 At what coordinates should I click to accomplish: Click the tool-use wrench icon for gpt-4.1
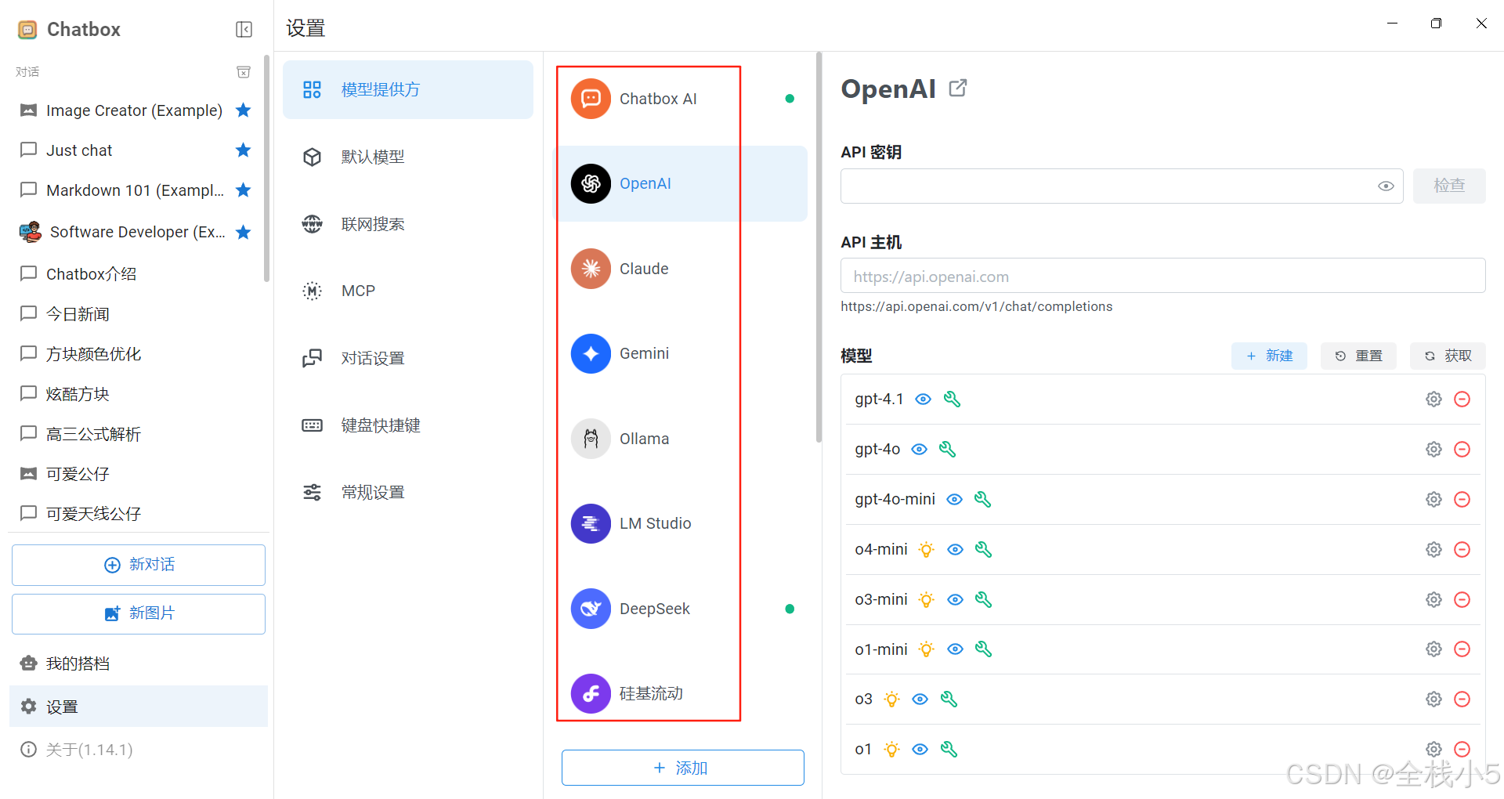click(x=952, y=399)
